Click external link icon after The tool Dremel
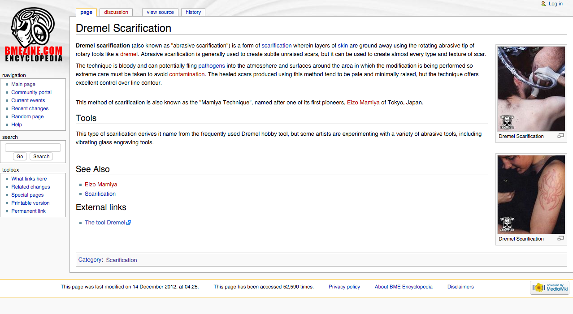 129,223
